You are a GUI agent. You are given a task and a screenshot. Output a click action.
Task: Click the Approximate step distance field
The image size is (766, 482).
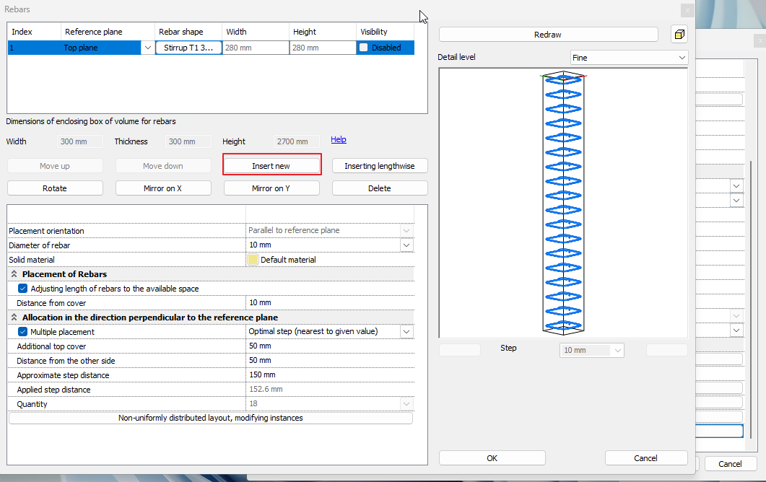tap(329, 375)
